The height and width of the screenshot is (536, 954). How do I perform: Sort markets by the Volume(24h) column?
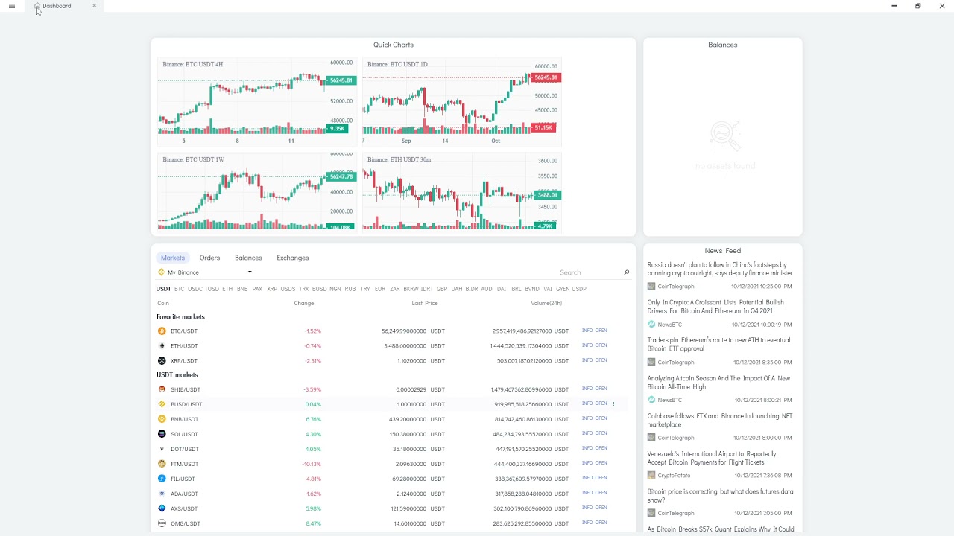click(x=546, y=303)
